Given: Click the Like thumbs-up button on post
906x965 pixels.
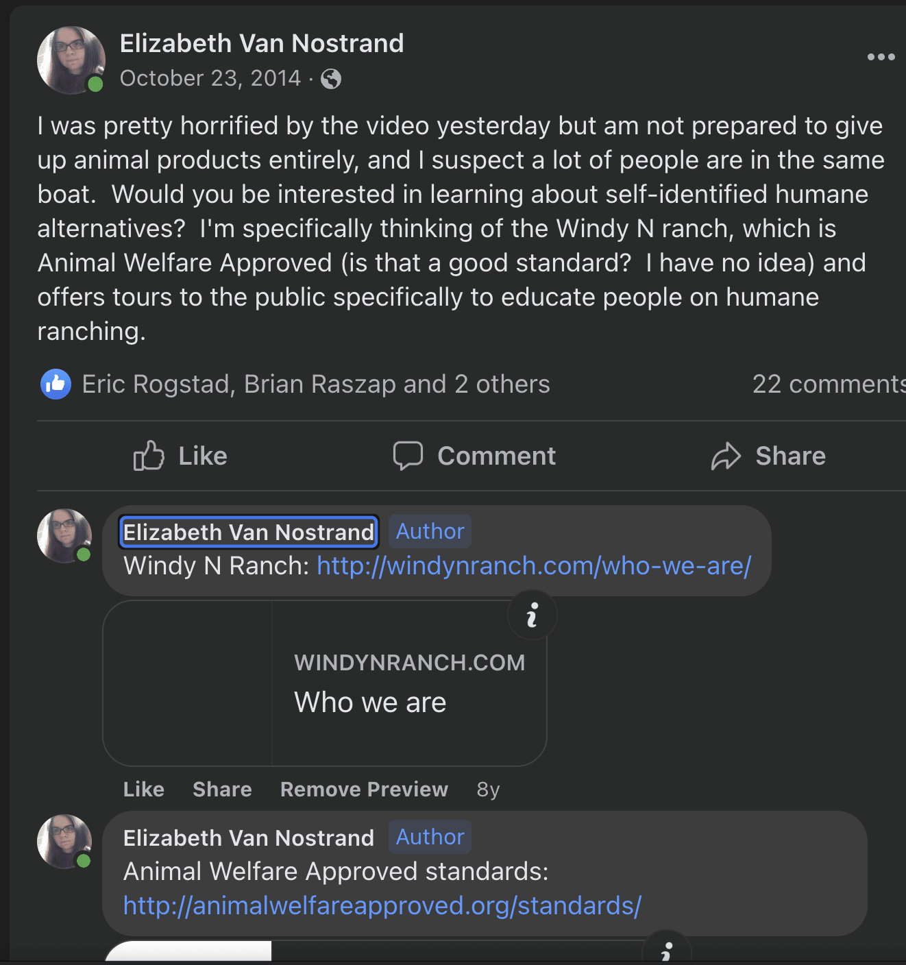Looking at the screenshot, I should coord(180,456).
